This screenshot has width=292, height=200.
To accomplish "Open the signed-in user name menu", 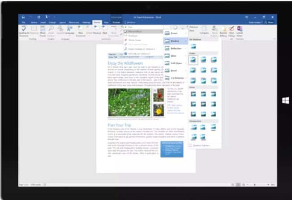I will click(x=255, y=22).
